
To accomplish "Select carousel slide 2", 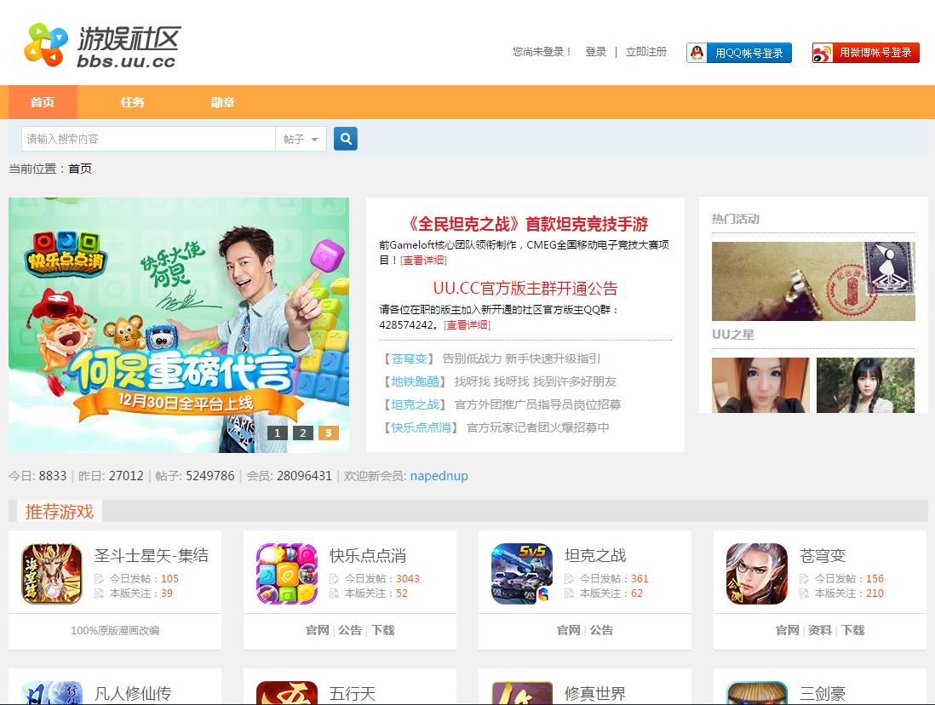I will pyautogui.click(x=303, y=433).
